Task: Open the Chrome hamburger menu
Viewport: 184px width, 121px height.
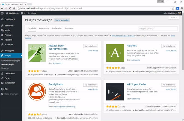Action: point(182,8)
